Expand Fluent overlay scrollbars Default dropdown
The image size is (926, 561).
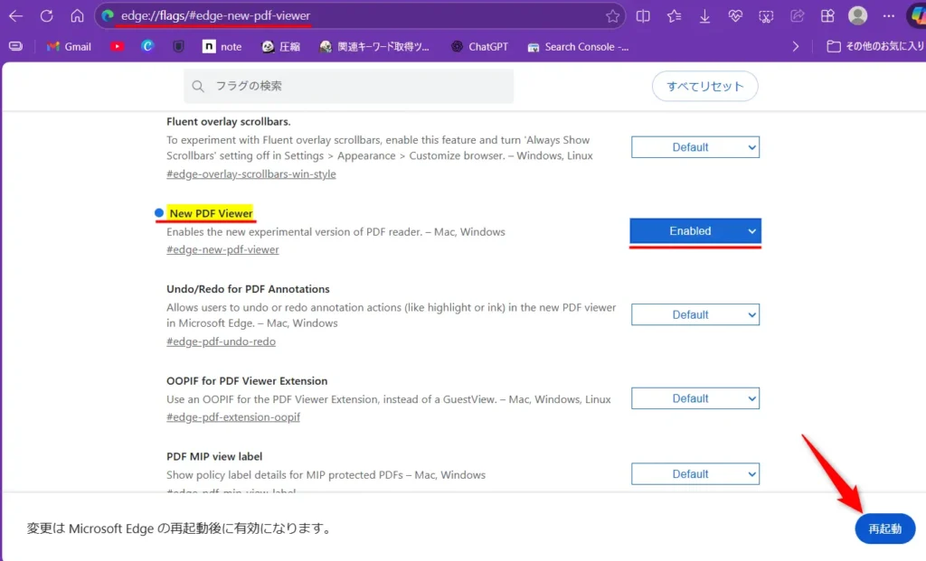coord(694,147)
